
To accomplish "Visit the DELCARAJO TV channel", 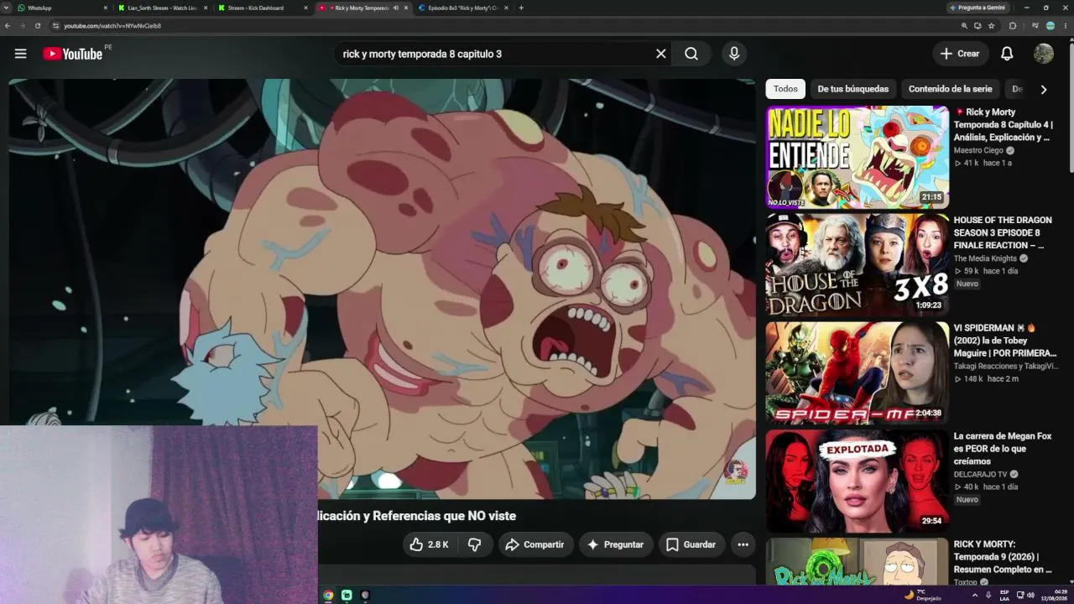I will 980,474.
